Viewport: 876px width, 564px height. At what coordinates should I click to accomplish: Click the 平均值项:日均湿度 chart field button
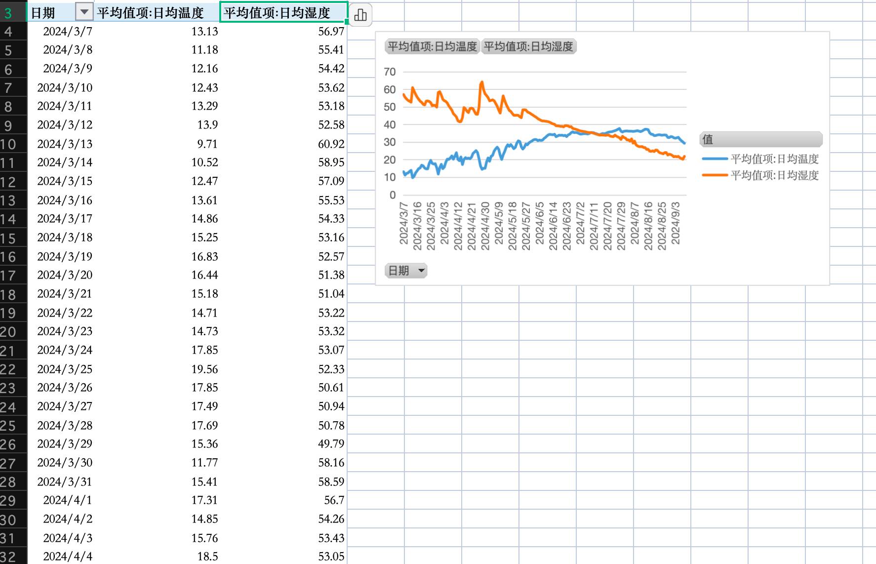click(x=528, y=46)
